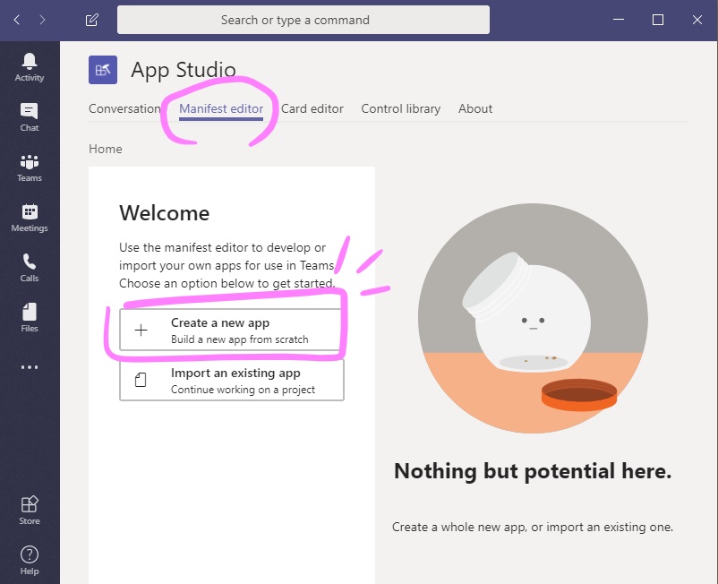Click the Home breadcrumb

click(106, 149)
